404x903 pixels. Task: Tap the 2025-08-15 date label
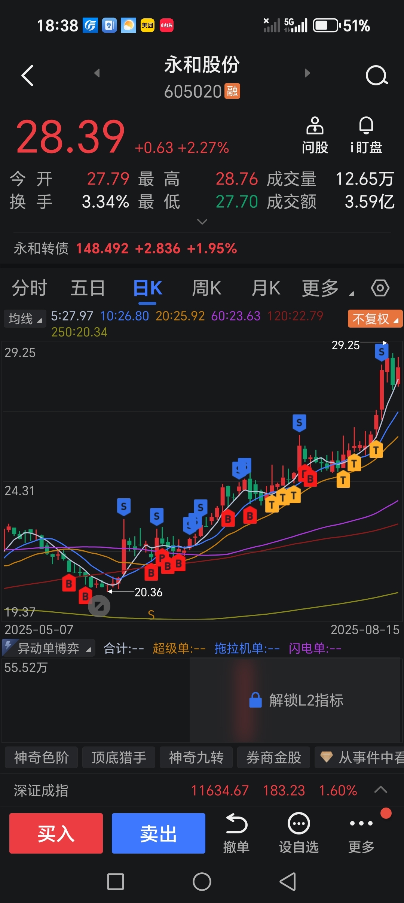coord(365,629)
